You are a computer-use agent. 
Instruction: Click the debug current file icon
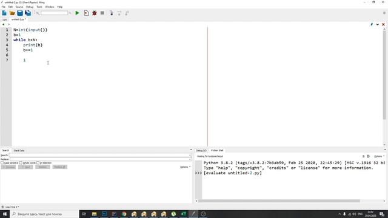tap(86, 13)
